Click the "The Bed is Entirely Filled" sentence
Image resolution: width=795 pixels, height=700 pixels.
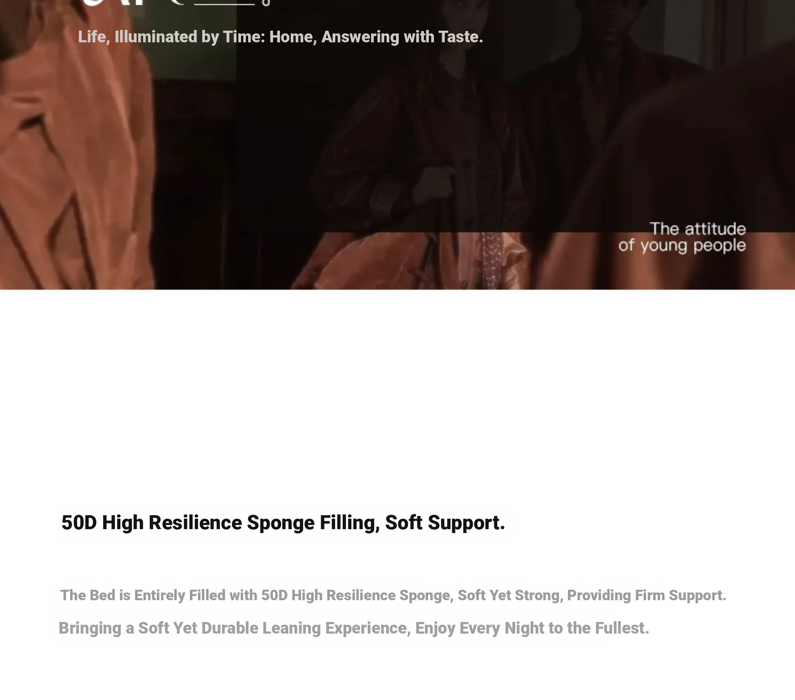point(393,595)
